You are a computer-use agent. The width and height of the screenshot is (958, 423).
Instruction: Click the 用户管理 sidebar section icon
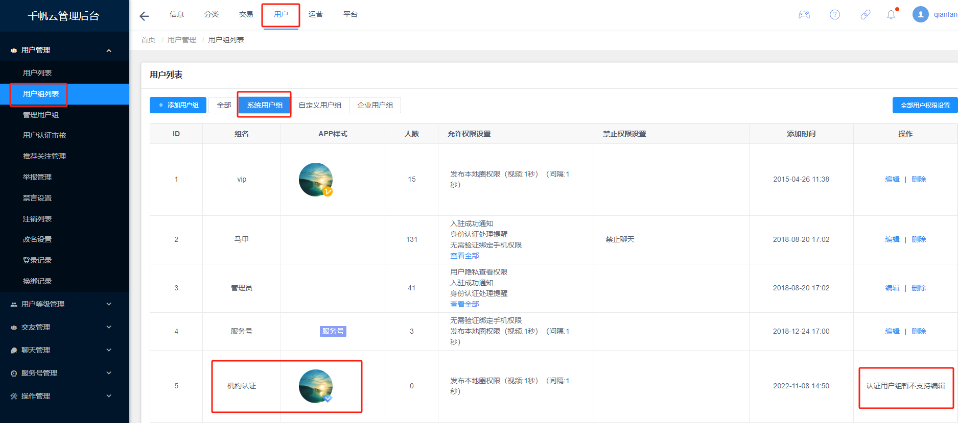pos(14,51)
